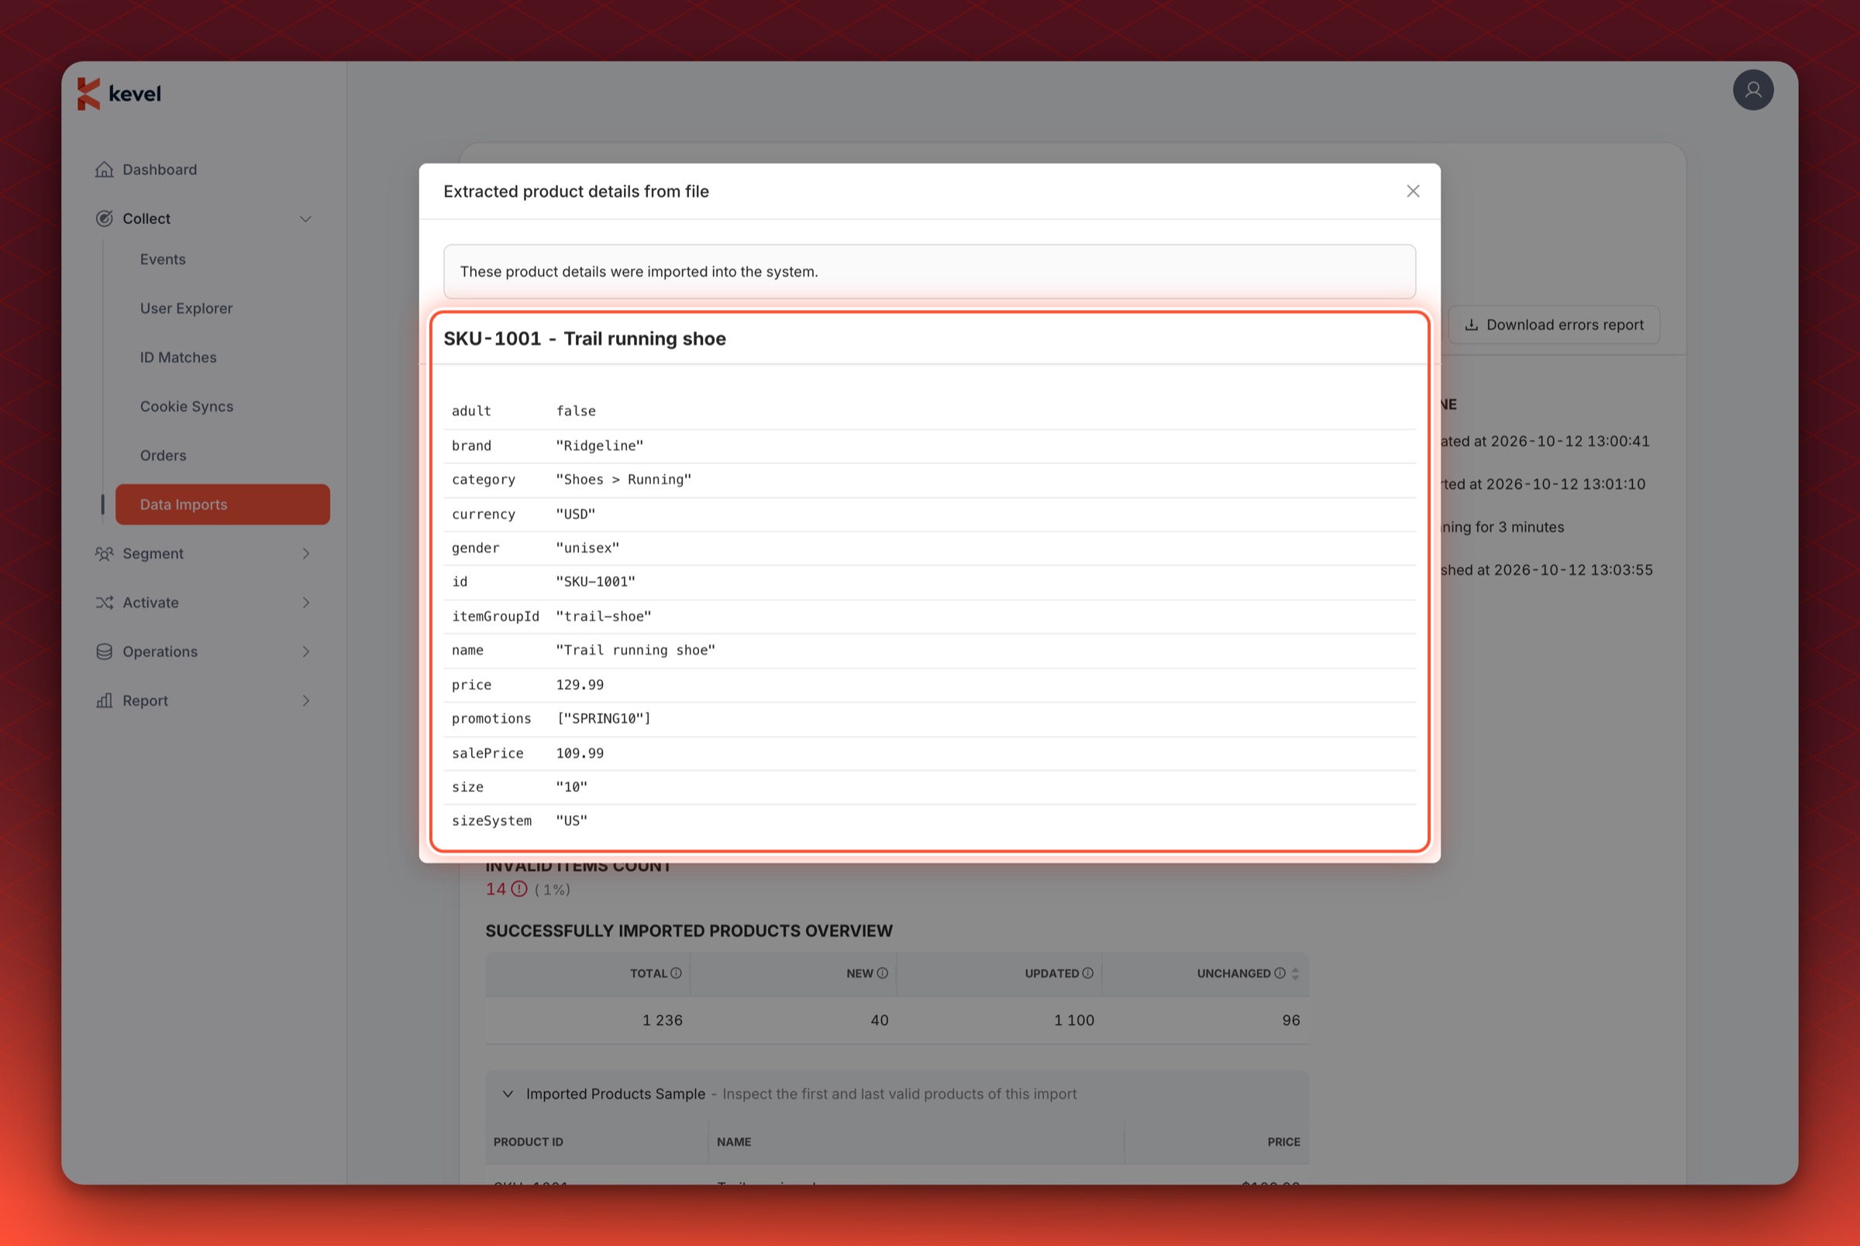Expand the Activate menu chevron
Screen dimensions: 1860x1246
[x=305, y=602]
